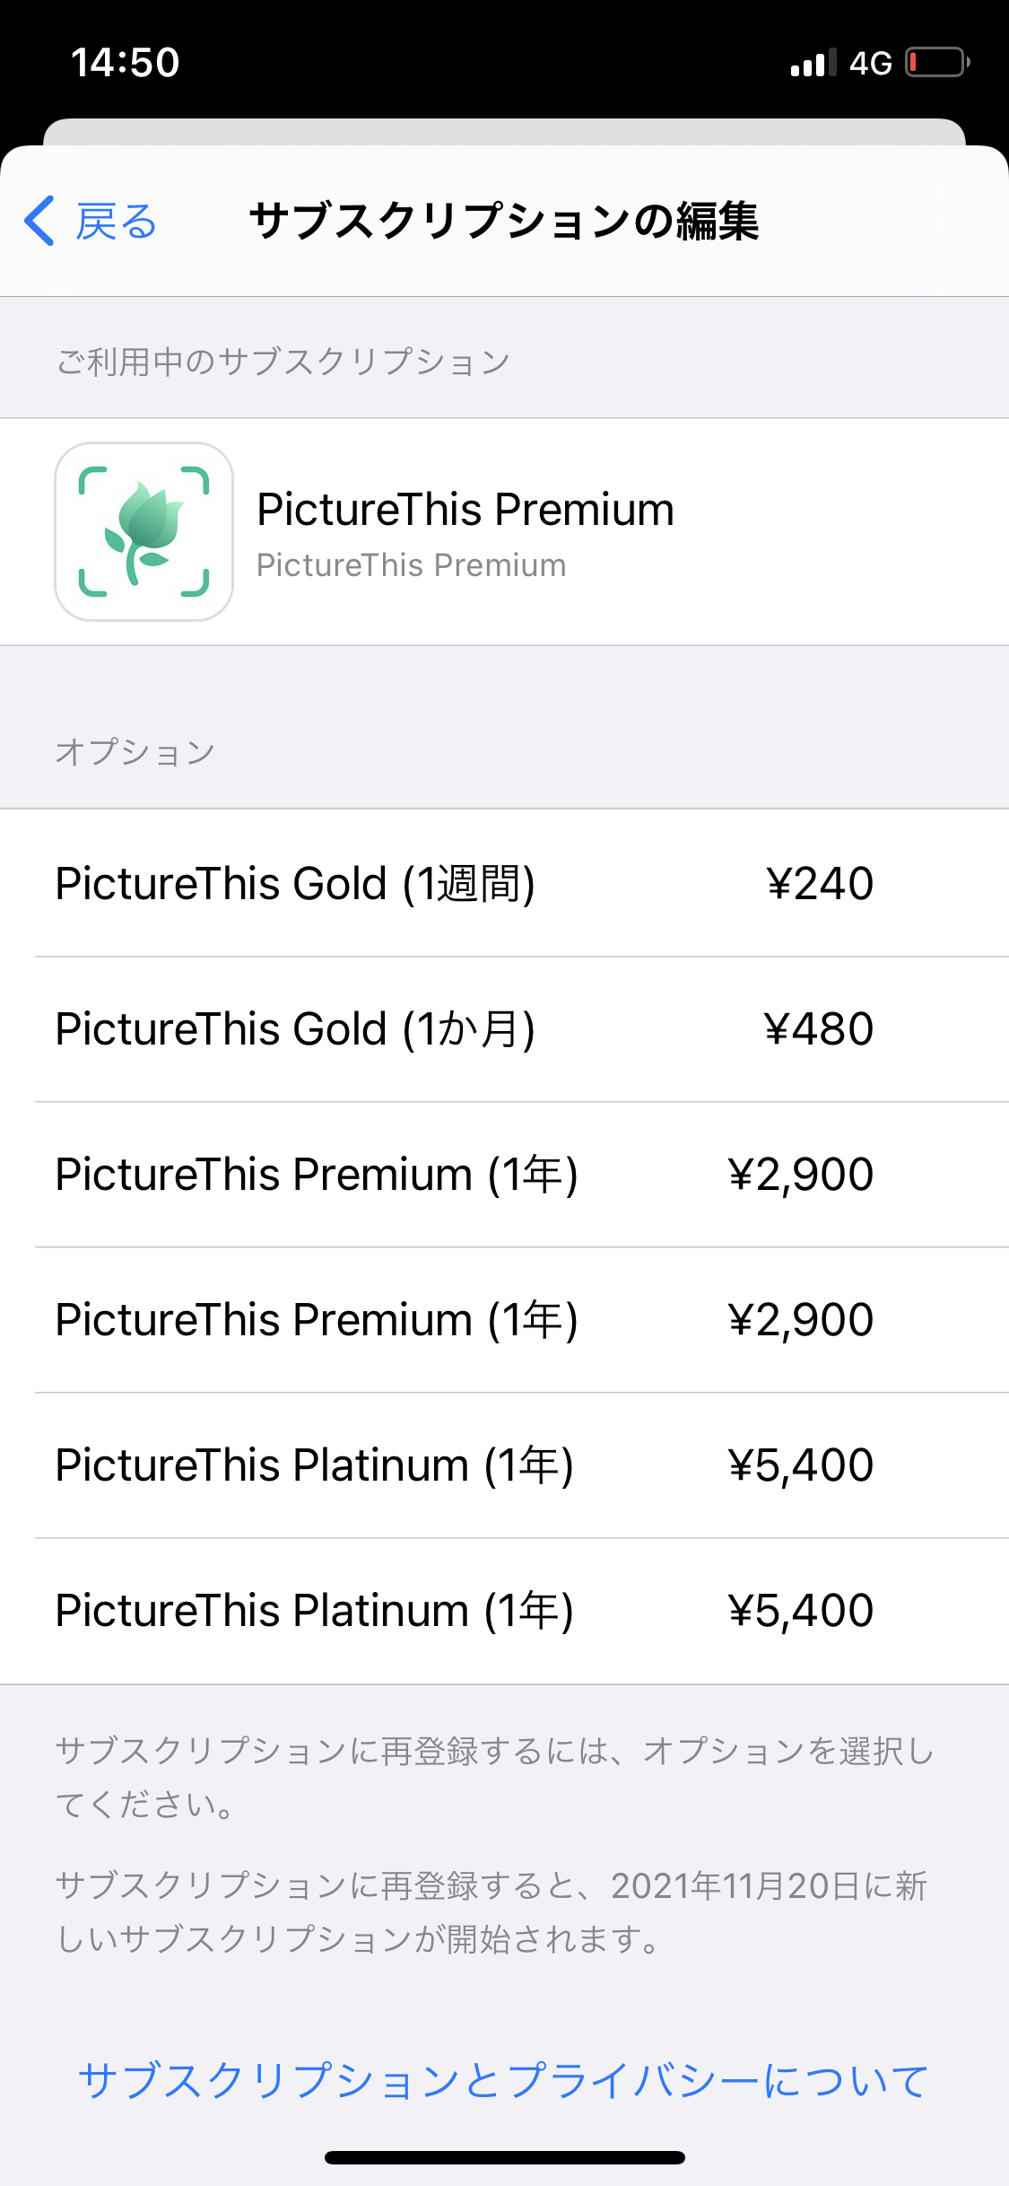Screen dimensions: 1009x2186
Task: Tap the PictureThis flower app icon
Action: pyautogui.click(x=144, y=531)
